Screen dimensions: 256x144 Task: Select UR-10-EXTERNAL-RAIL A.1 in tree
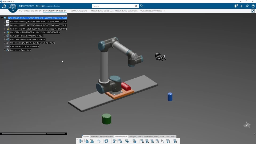coord(33,43)
